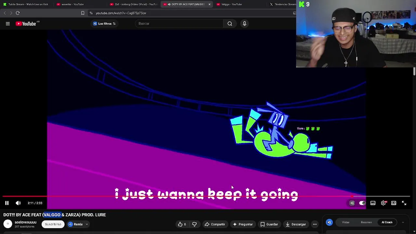
Task: Dislike the video thumbs down button
Action: [x=194, y=224]
